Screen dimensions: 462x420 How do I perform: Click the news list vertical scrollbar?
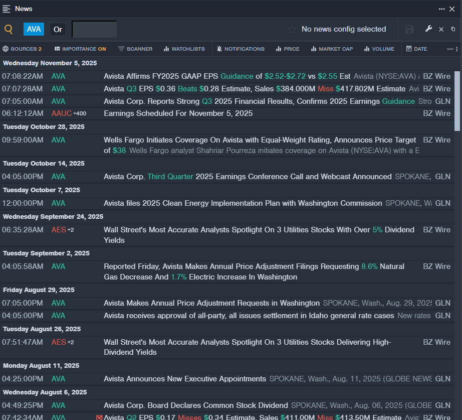click(x=457, y=100)
